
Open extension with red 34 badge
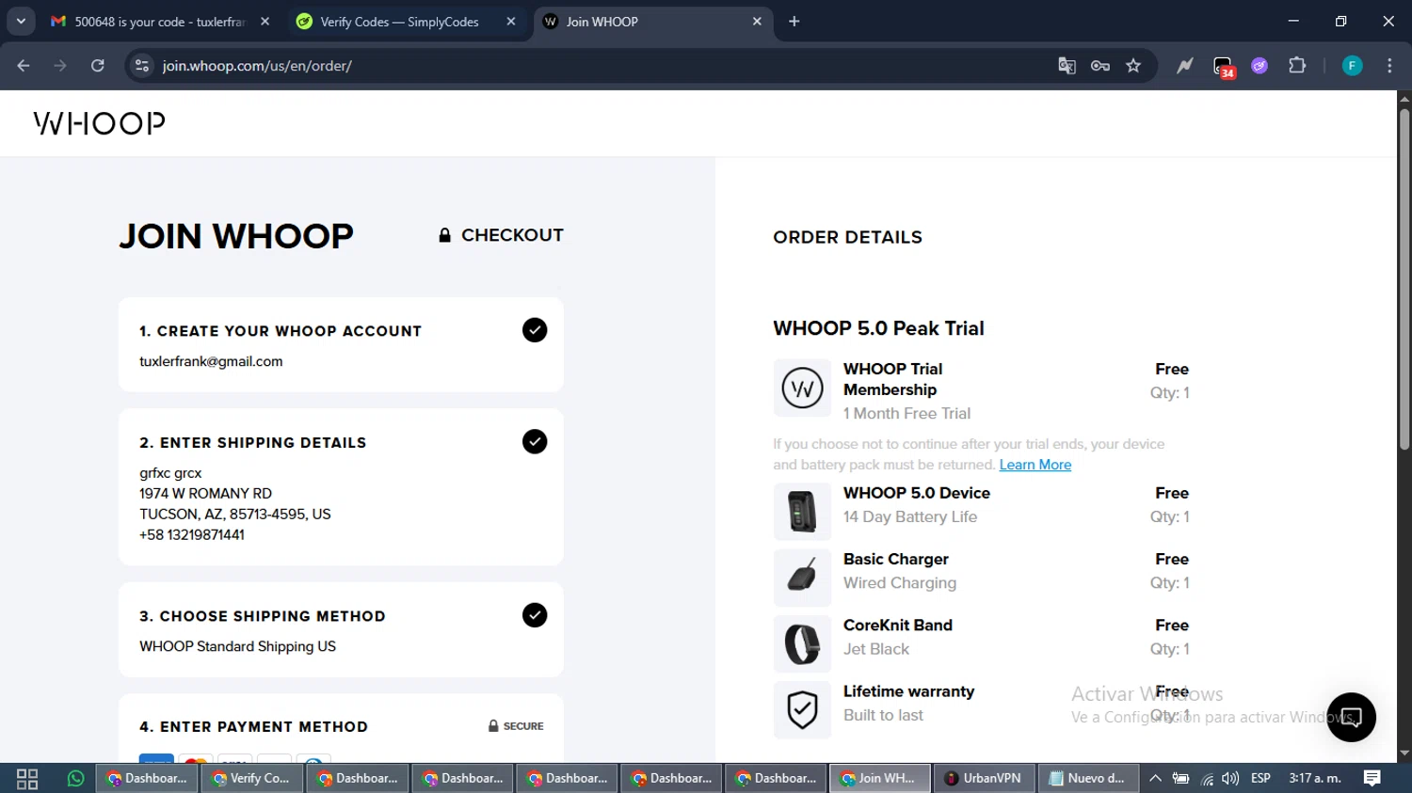click(x=1224, y=67)
